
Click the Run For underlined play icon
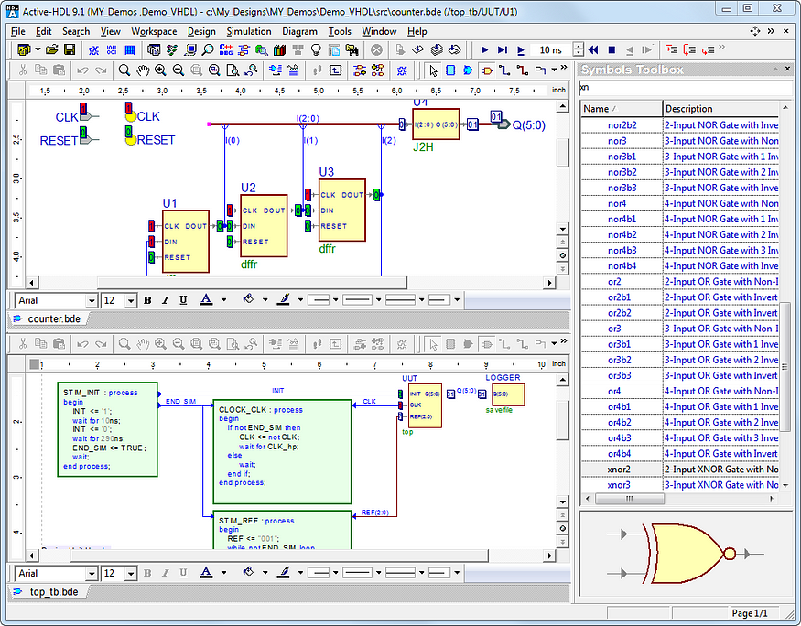[x=521, y=49]
